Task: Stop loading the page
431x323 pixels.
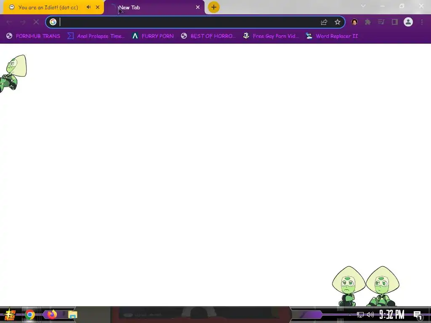Action: pyautogui.click(x=36, y=22)
